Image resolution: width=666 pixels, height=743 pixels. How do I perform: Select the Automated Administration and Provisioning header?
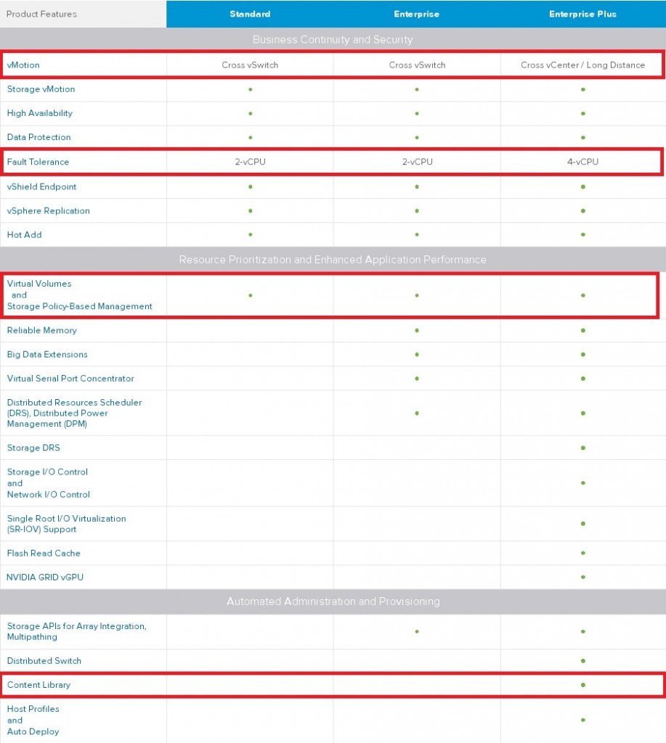333,601
